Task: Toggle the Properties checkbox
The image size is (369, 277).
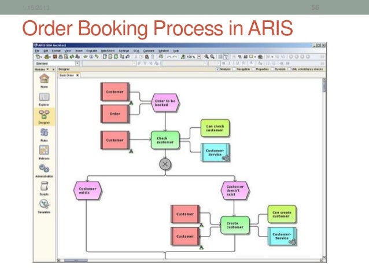Action: coord(253,69)
